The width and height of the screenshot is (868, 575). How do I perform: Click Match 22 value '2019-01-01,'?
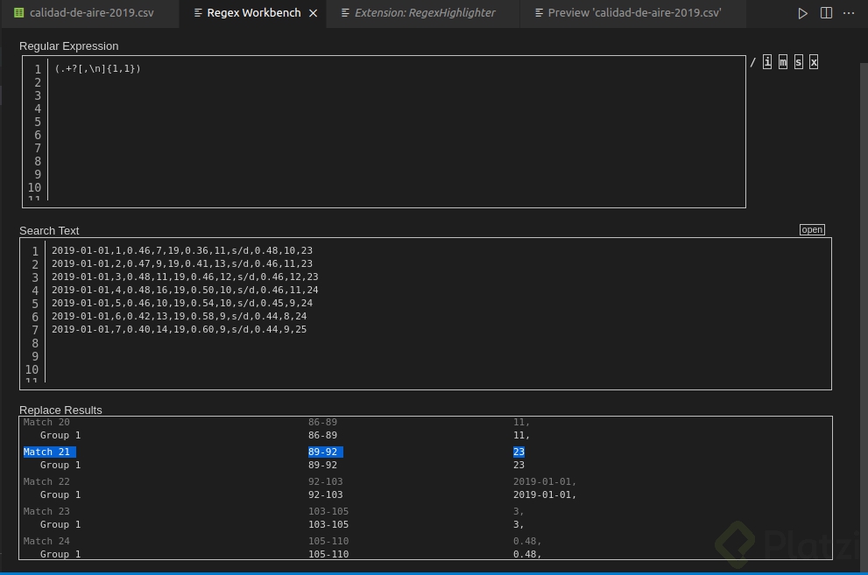(x=545, y=481)
